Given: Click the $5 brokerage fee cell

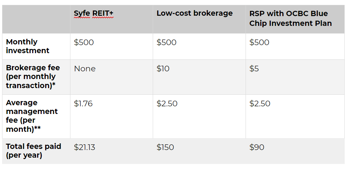Looking at the screenshot, I should click(295, 77).
